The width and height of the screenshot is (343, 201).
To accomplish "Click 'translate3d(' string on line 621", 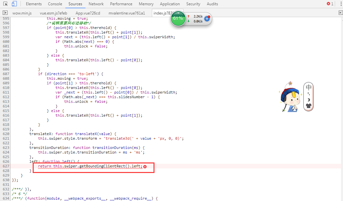I will tap(118, 139).
